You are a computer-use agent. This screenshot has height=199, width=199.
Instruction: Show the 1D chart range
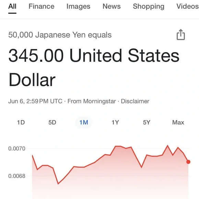click(21, 122)
